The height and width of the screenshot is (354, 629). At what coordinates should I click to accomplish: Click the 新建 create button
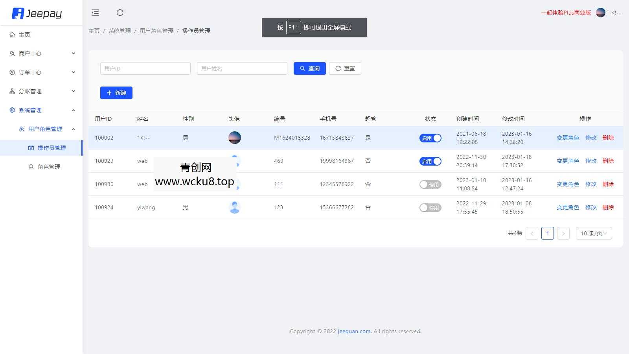116,93
